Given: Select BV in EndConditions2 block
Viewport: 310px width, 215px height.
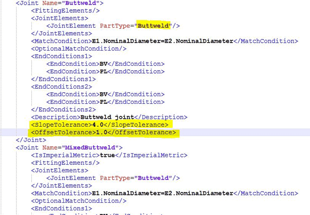Looking at the screenshot, I should (104, 94).
